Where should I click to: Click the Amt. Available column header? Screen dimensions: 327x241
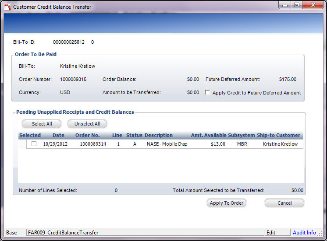(208, 135)
